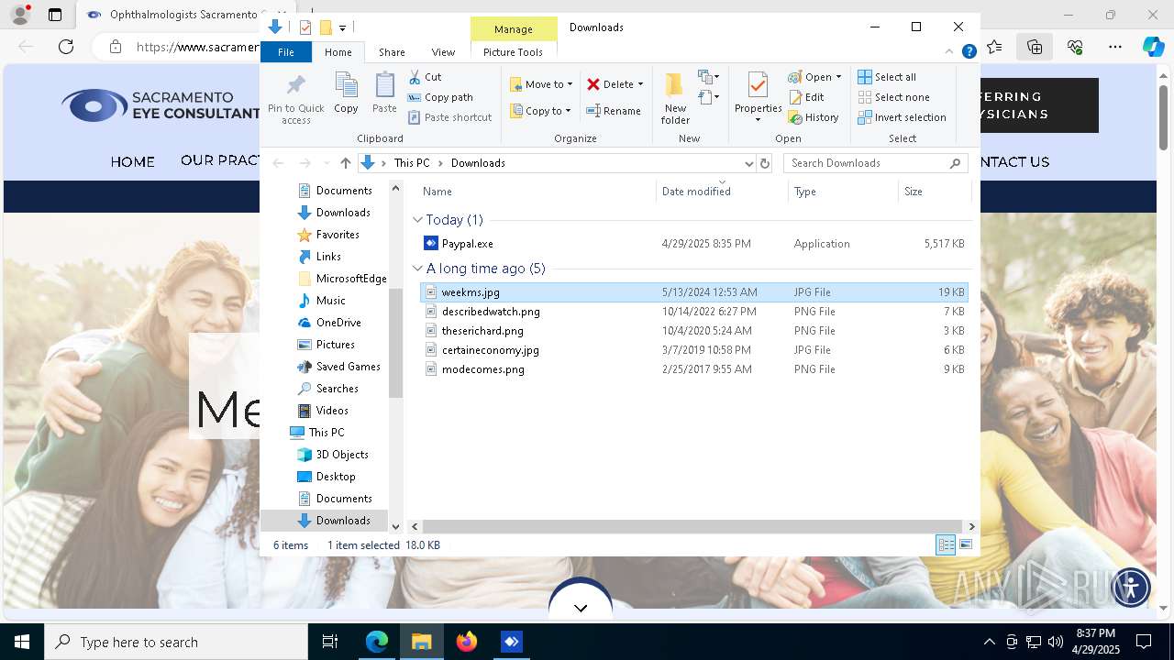Image resolution: width=1174 pixels, height=660 pixels.
Task: Click New folder quick access toolbar icon
Action: click(x=325, y=27)
